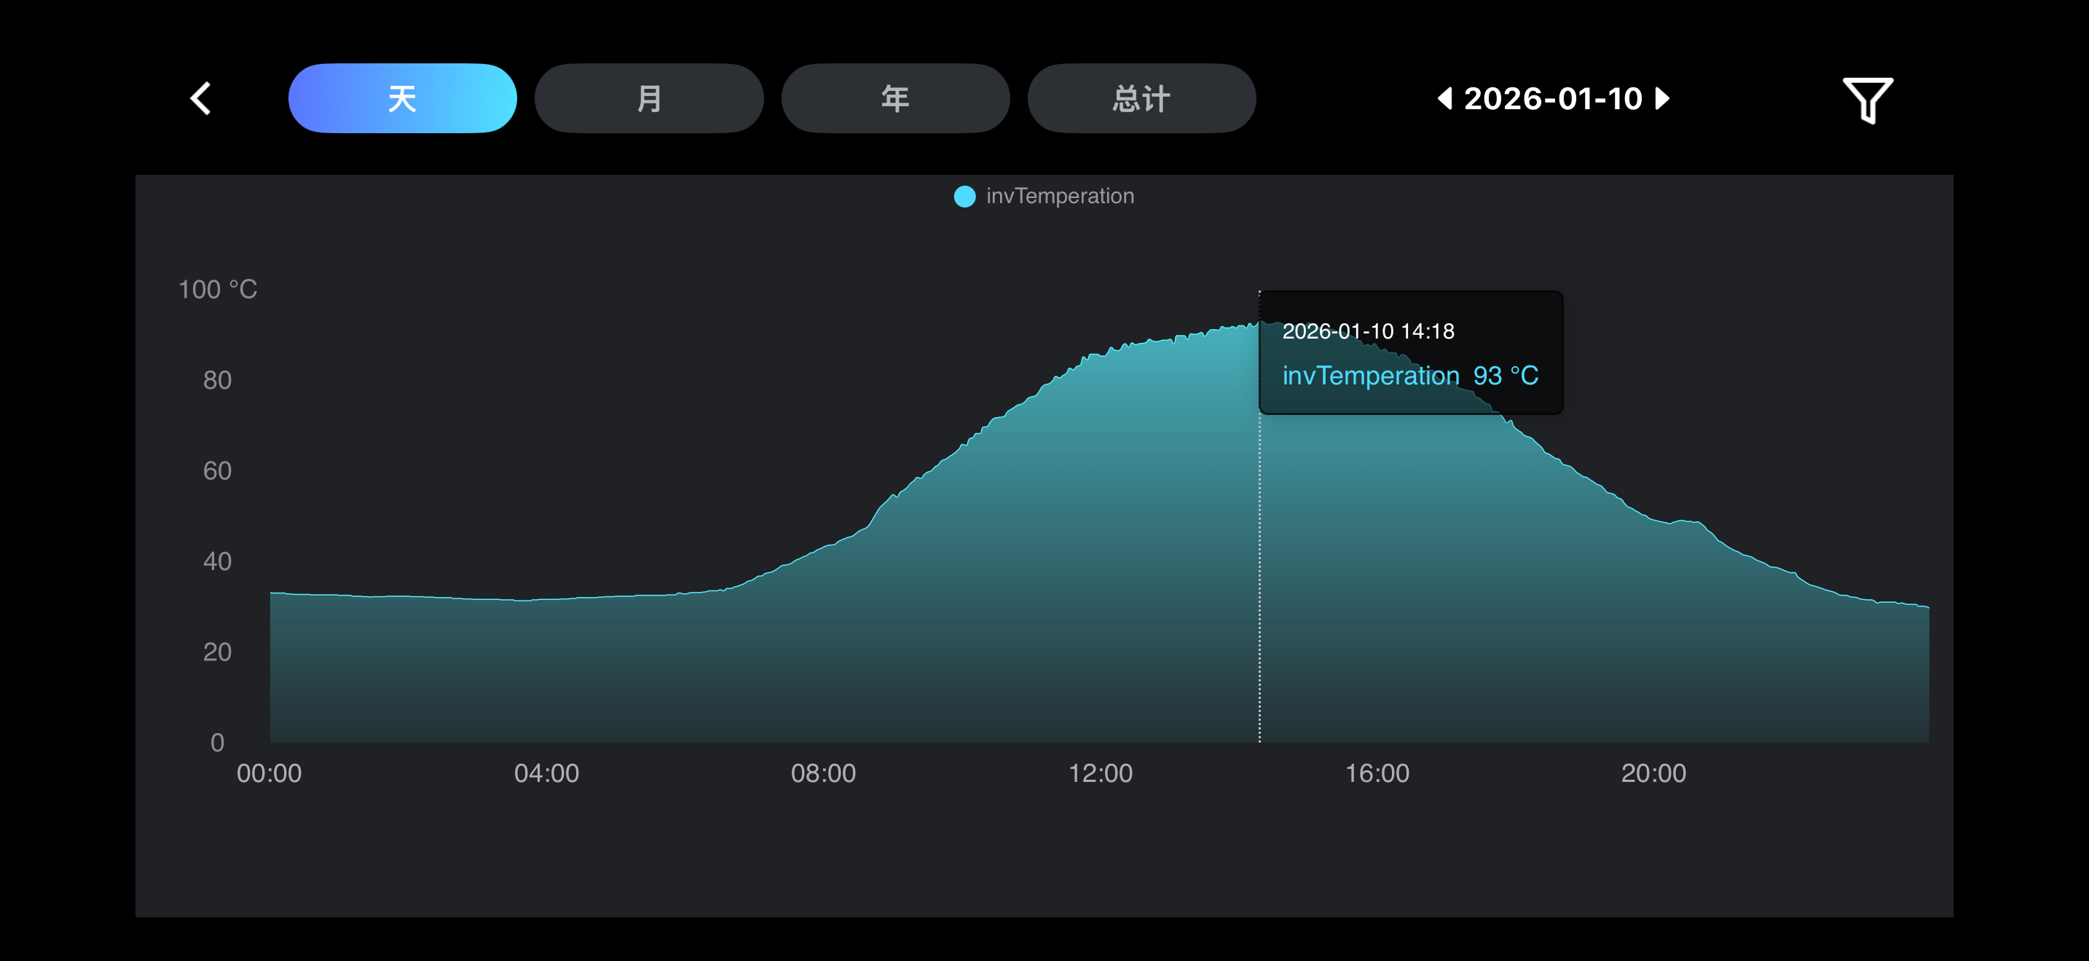The height and width of the screenshot is (961, 2089).
Task: Advance to next day arrow
Action: click(1661, 99)
